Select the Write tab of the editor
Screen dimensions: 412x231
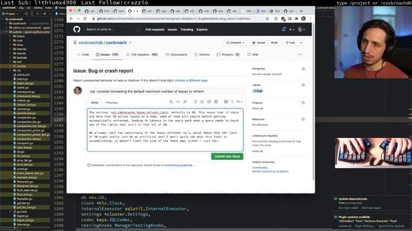pos(95,103)
